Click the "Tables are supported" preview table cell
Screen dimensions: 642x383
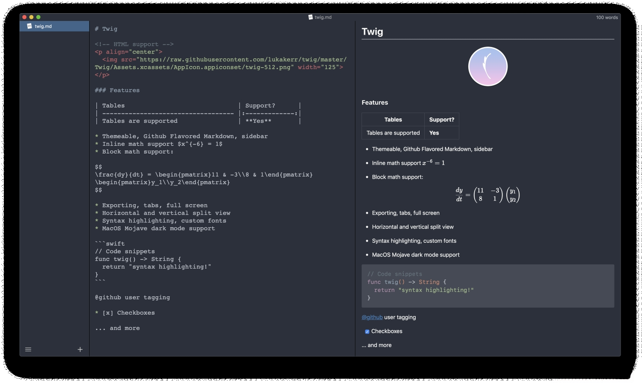click(393, 133)
